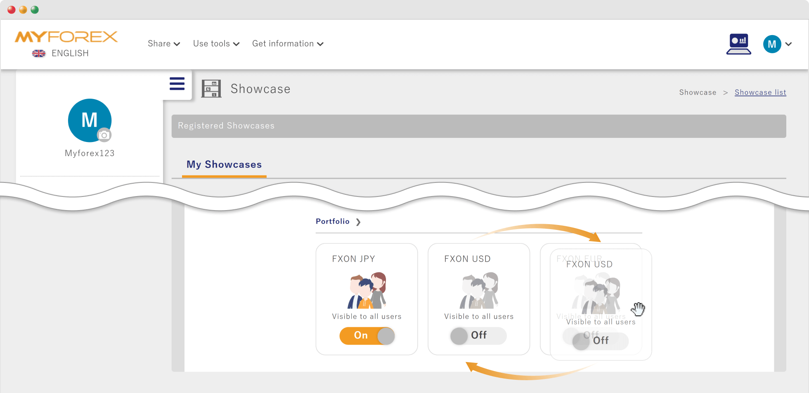The image size is (809, 393).
Task: Click the blue M account avatar in header
Action: click(x=772, y=44)
